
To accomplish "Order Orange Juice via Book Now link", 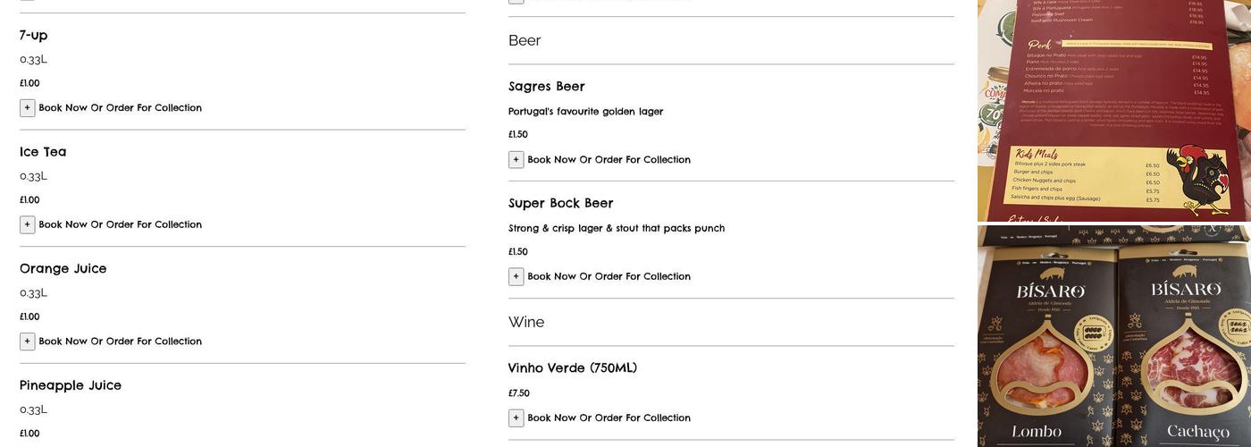I will pyautogui.click(x=120, y=342).
